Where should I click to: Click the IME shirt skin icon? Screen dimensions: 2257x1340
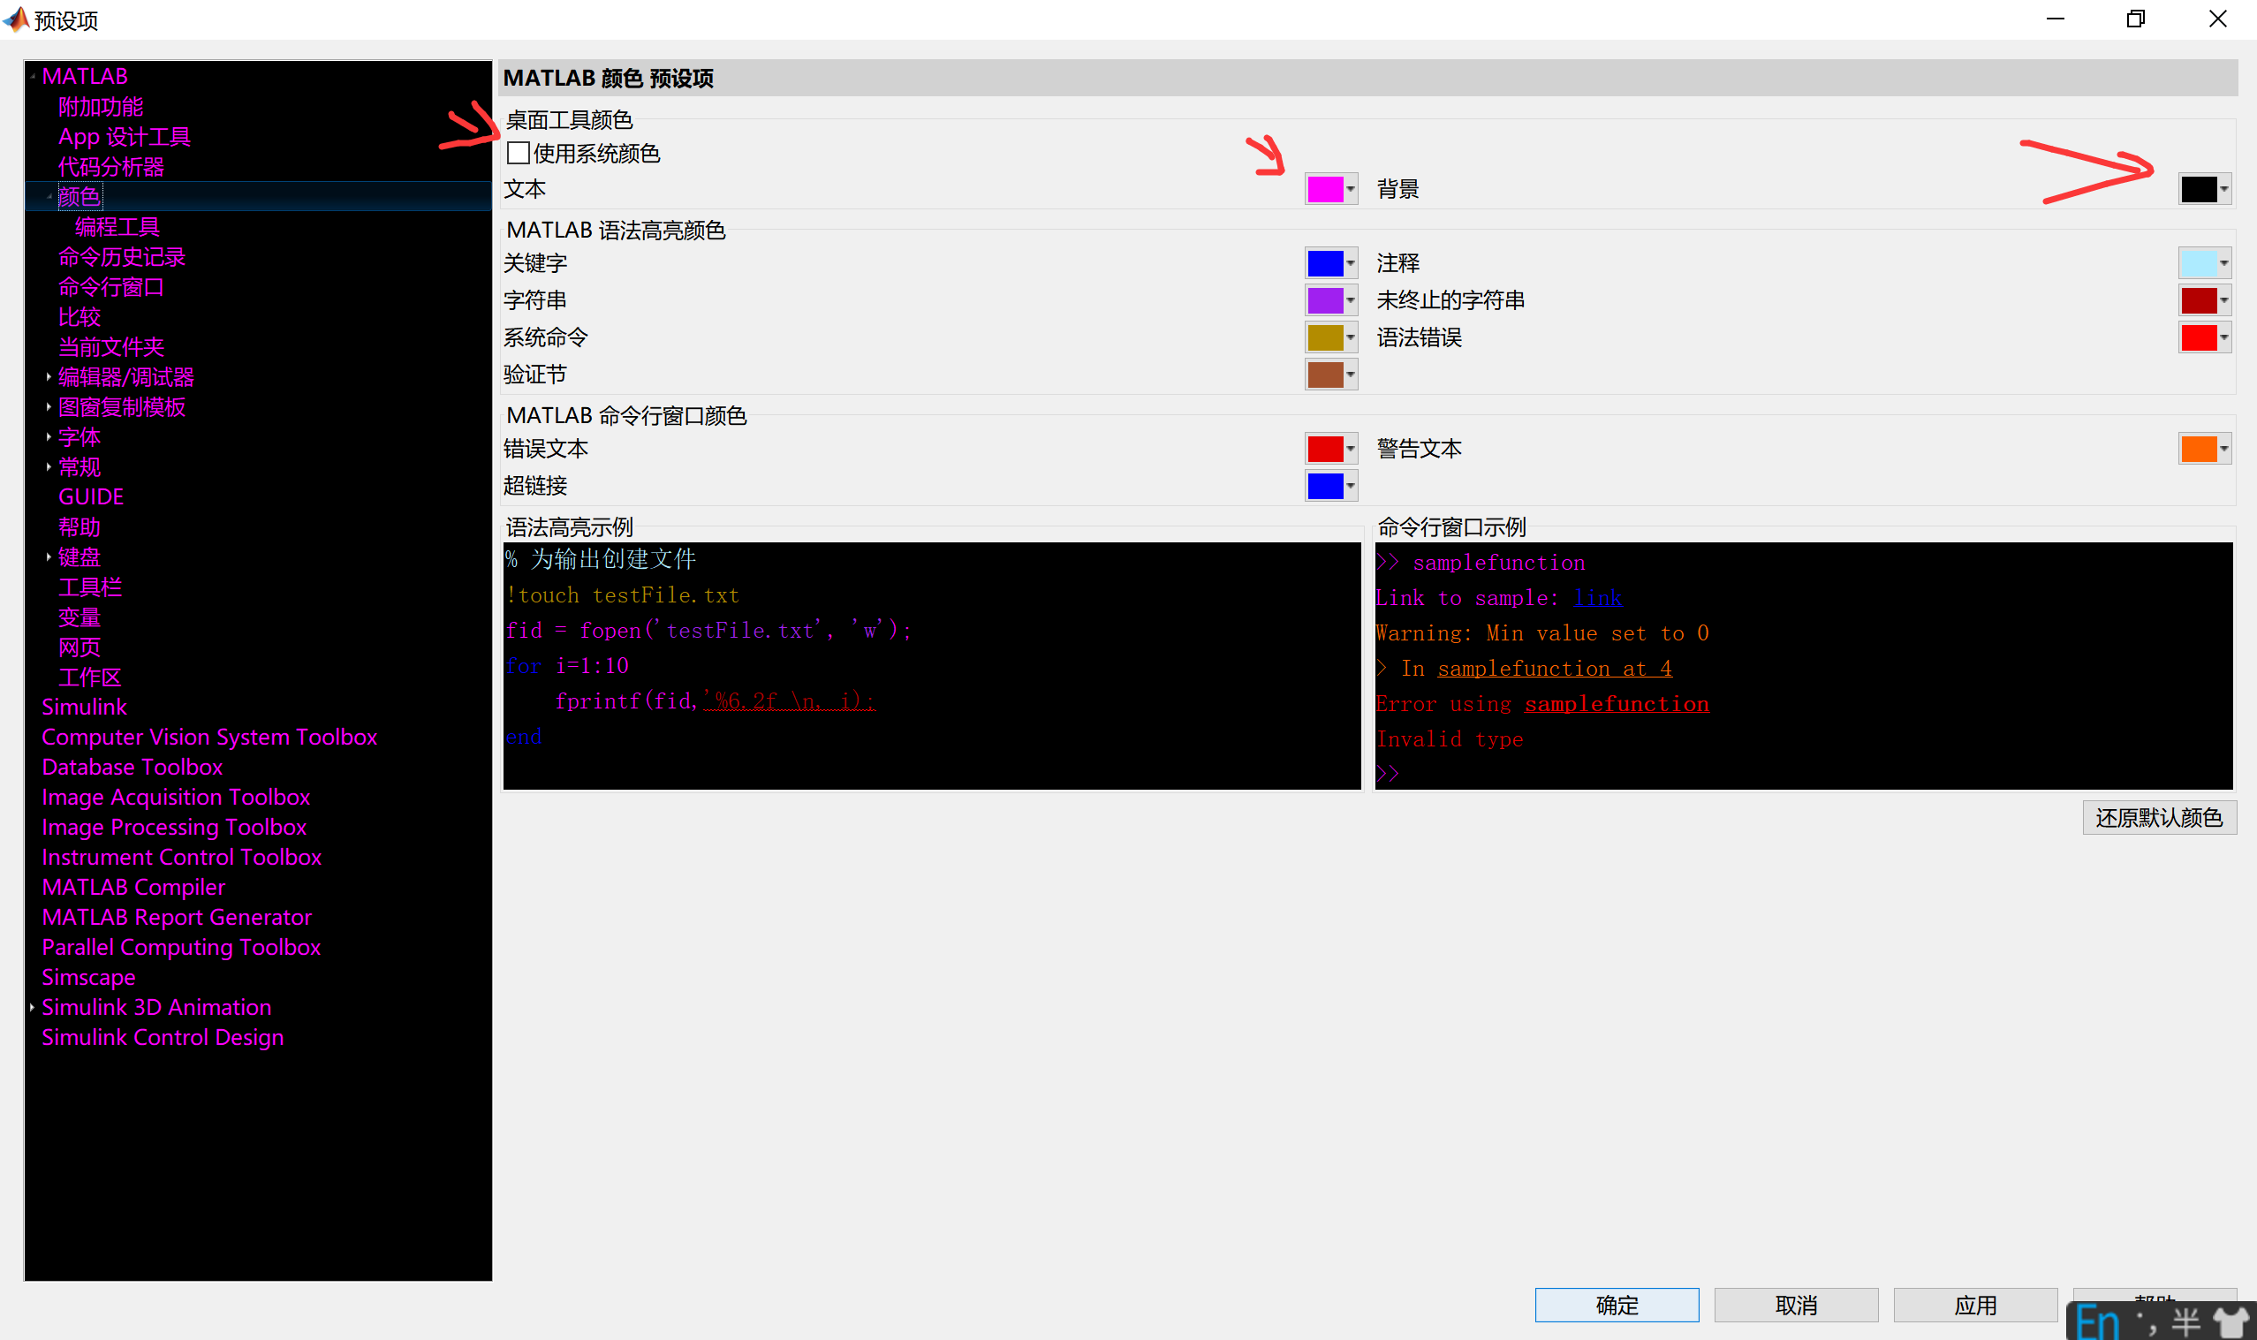(x=2230, y=1323)
